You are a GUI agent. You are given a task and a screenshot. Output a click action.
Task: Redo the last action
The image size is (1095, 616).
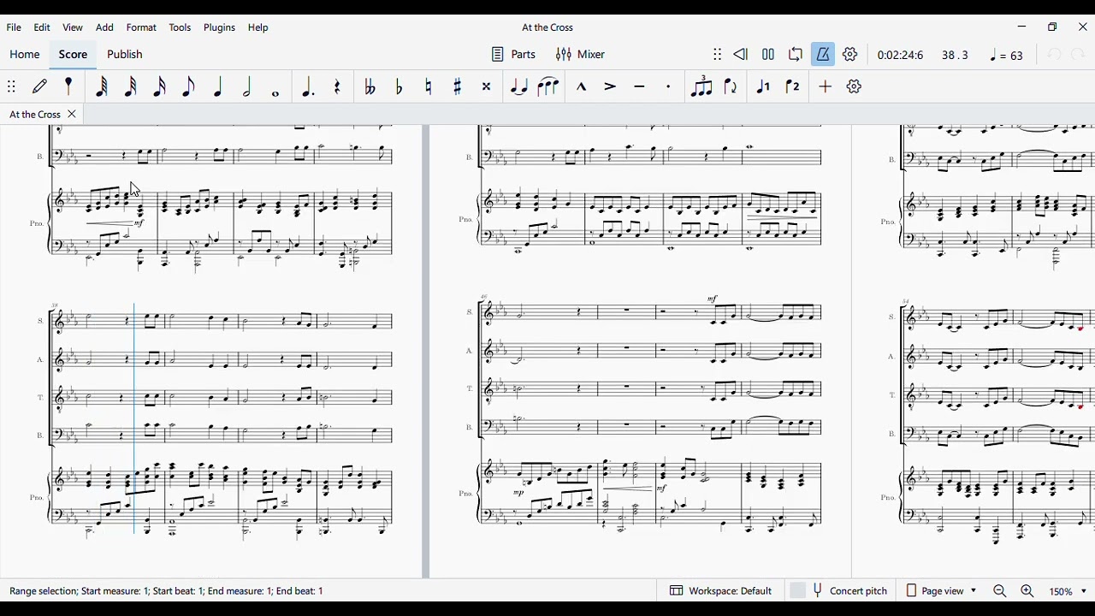[1079, 55]
